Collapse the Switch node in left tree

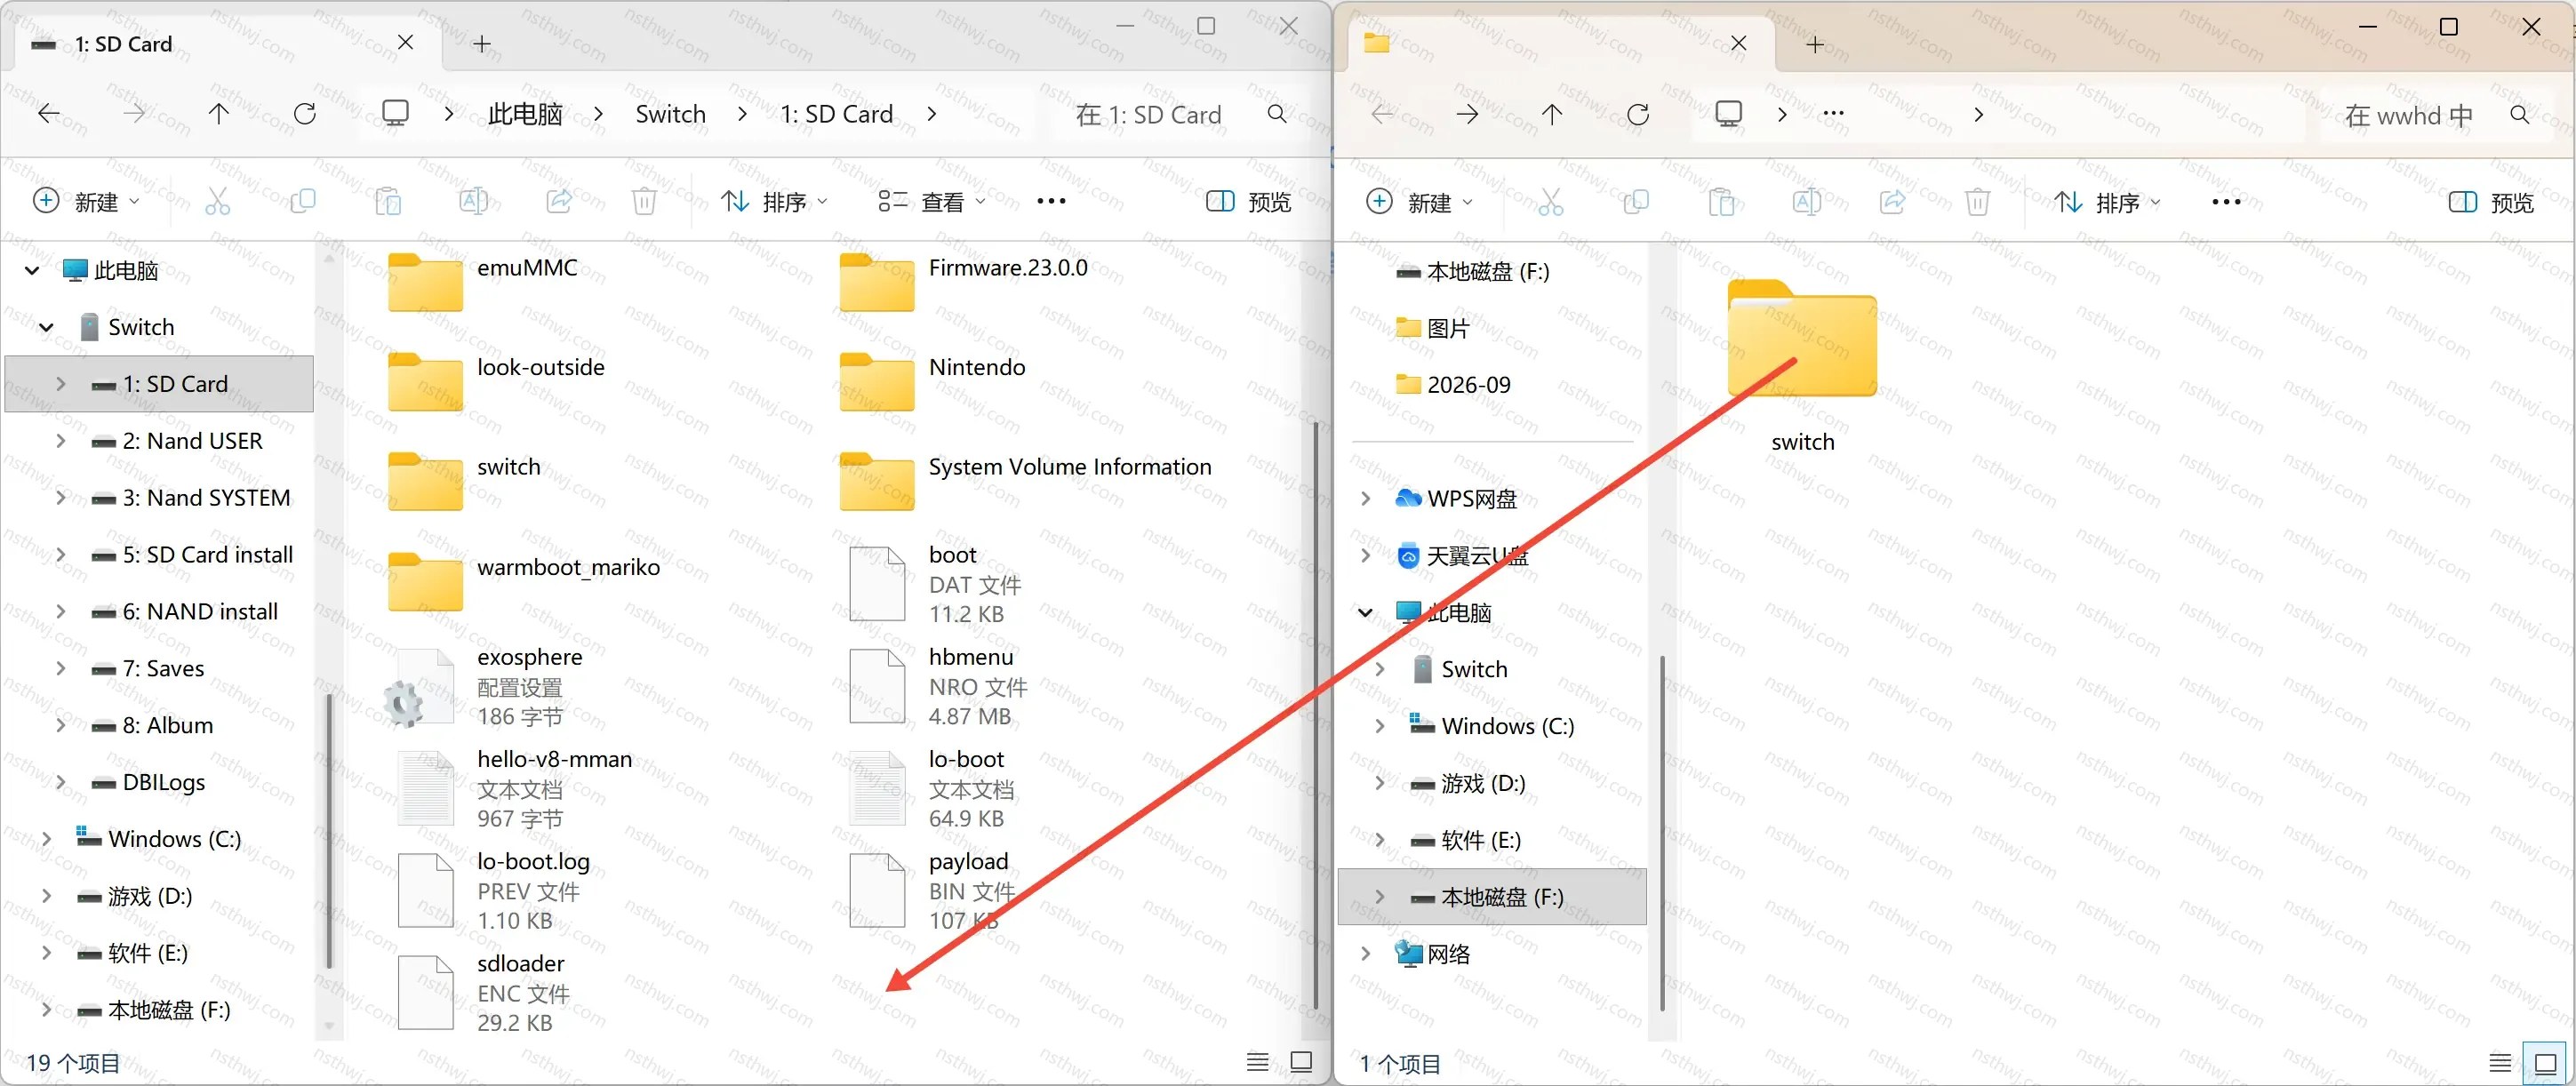46,327
